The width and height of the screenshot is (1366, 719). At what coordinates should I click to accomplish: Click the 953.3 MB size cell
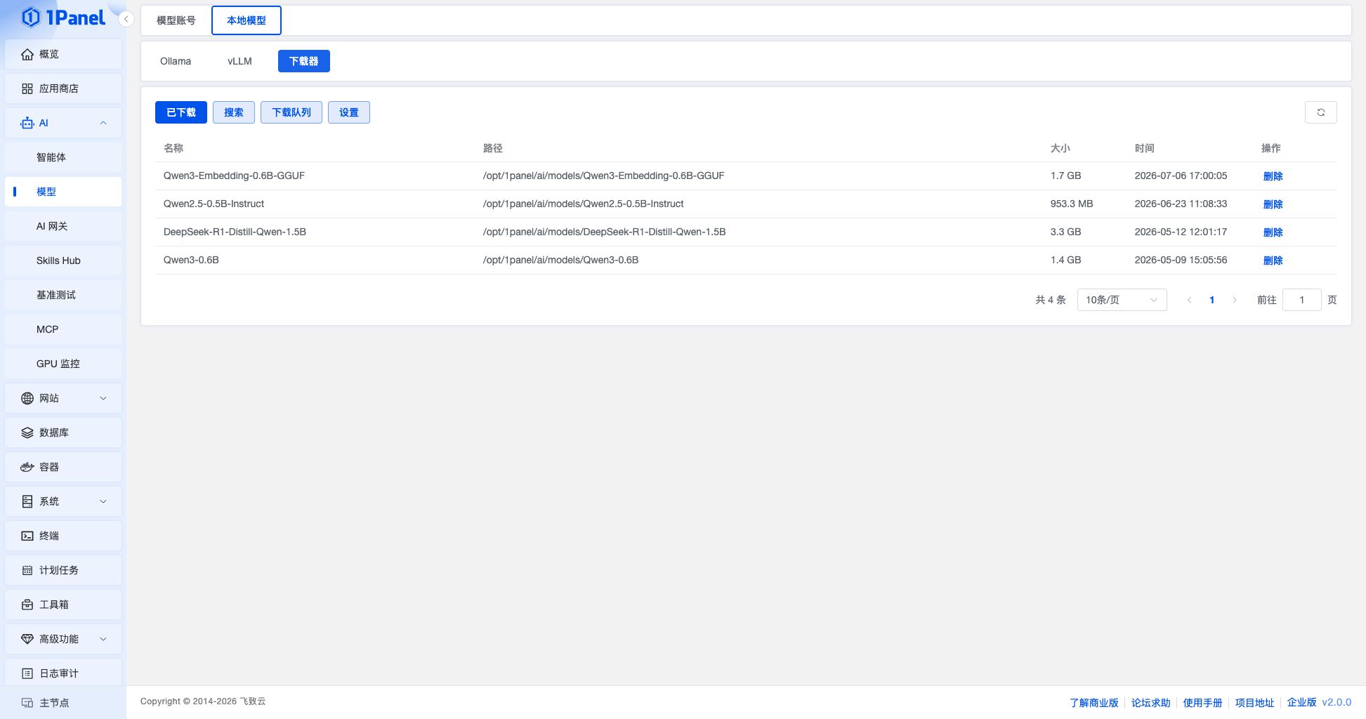click(1071, 204)
